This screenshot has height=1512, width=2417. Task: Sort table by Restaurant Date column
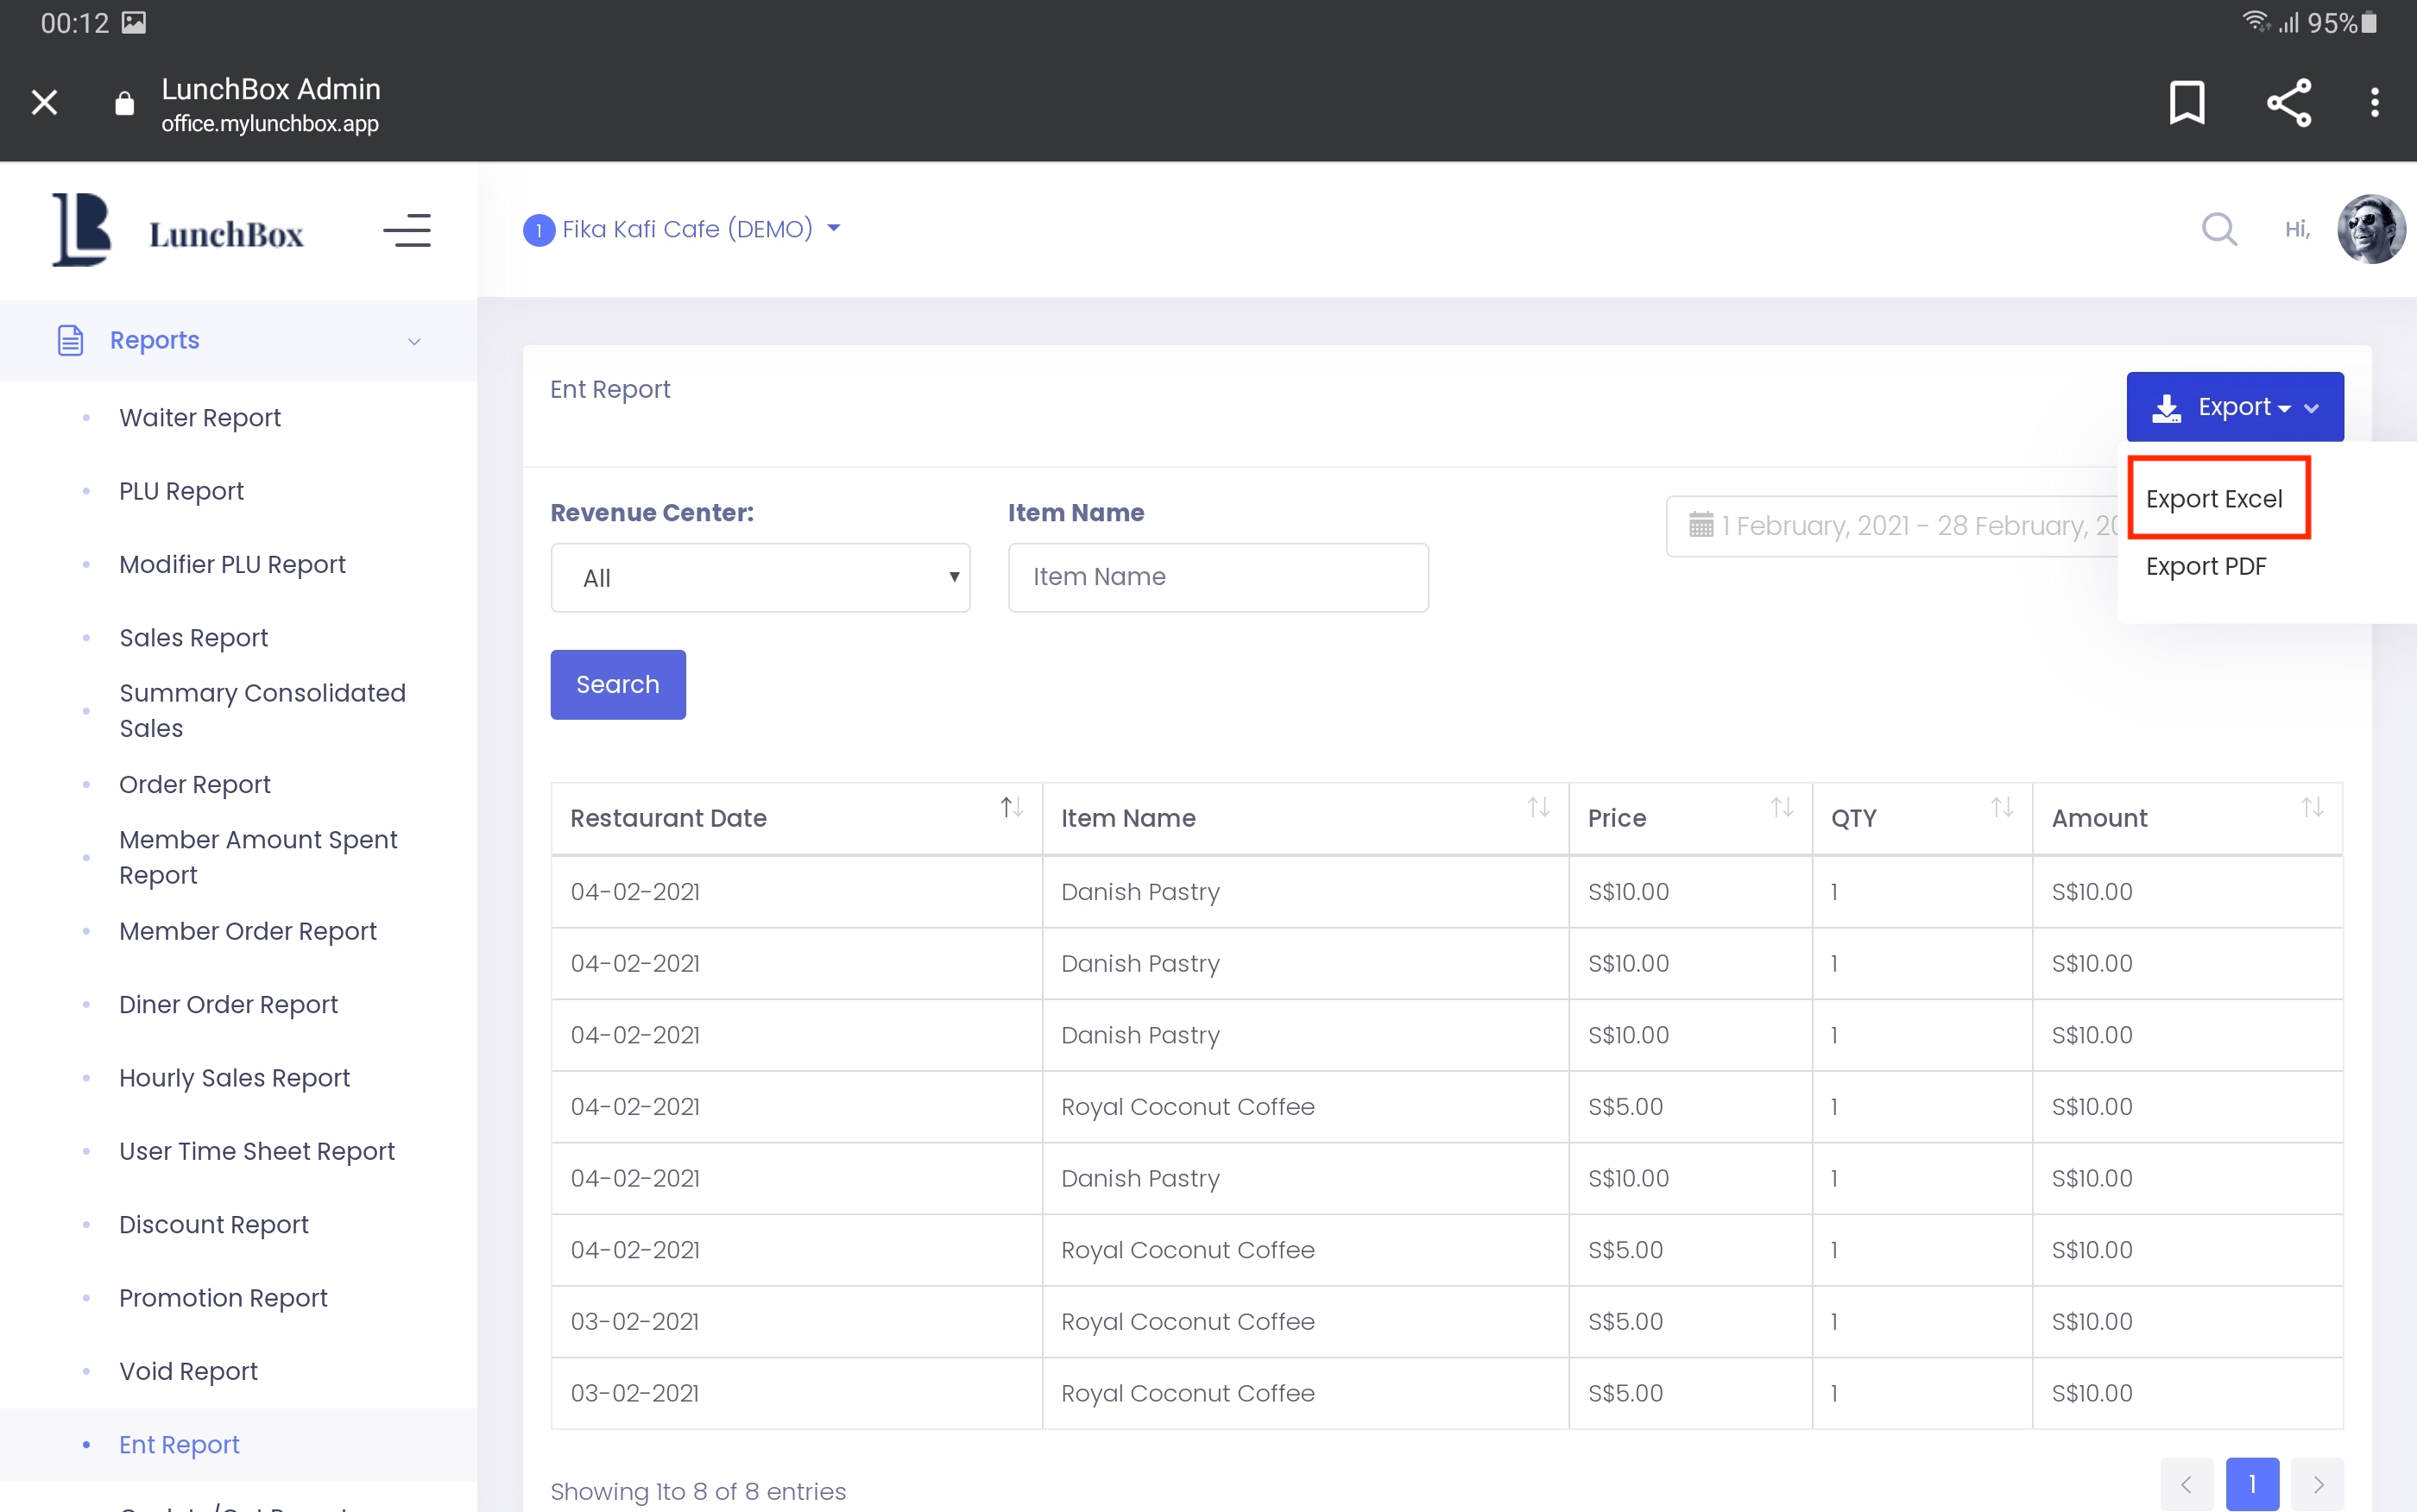(x=1011, y=807)
